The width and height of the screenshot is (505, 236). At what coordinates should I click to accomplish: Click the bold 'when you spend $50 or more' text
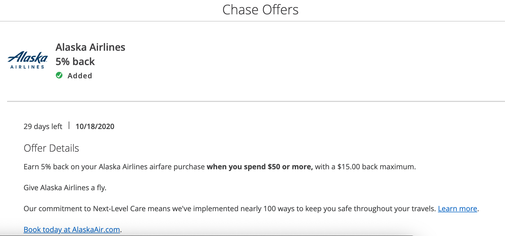coord(259,167)
